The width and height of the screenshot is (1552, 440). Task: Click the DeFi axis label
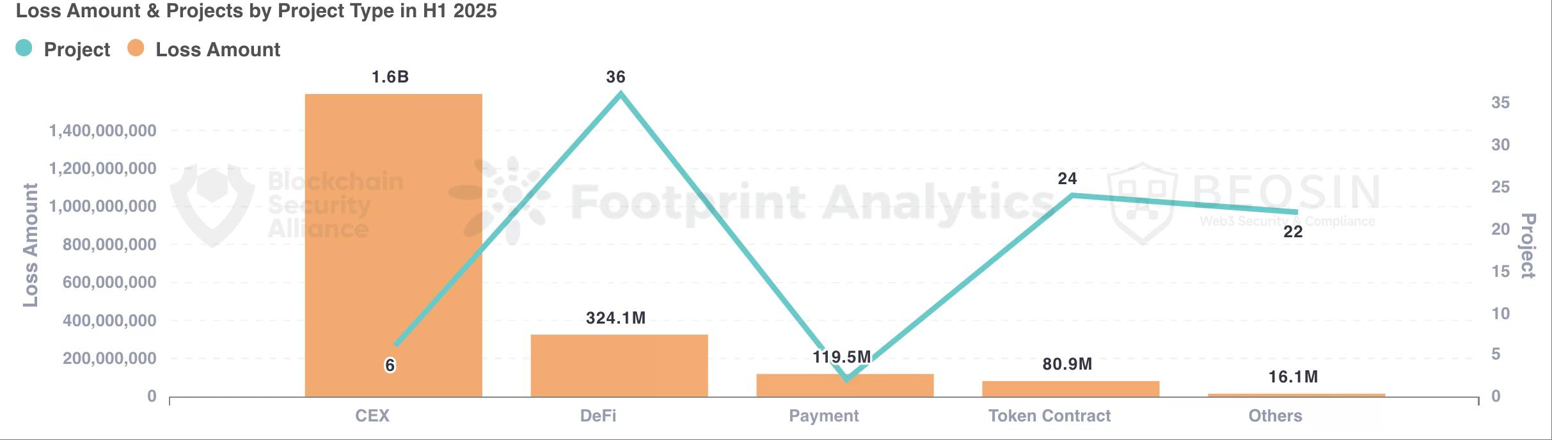[598, 416]
